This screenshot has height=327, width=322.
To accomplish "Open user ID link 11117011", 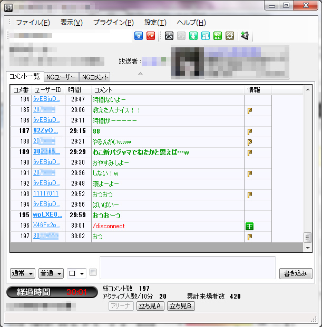I will (46, 194).
